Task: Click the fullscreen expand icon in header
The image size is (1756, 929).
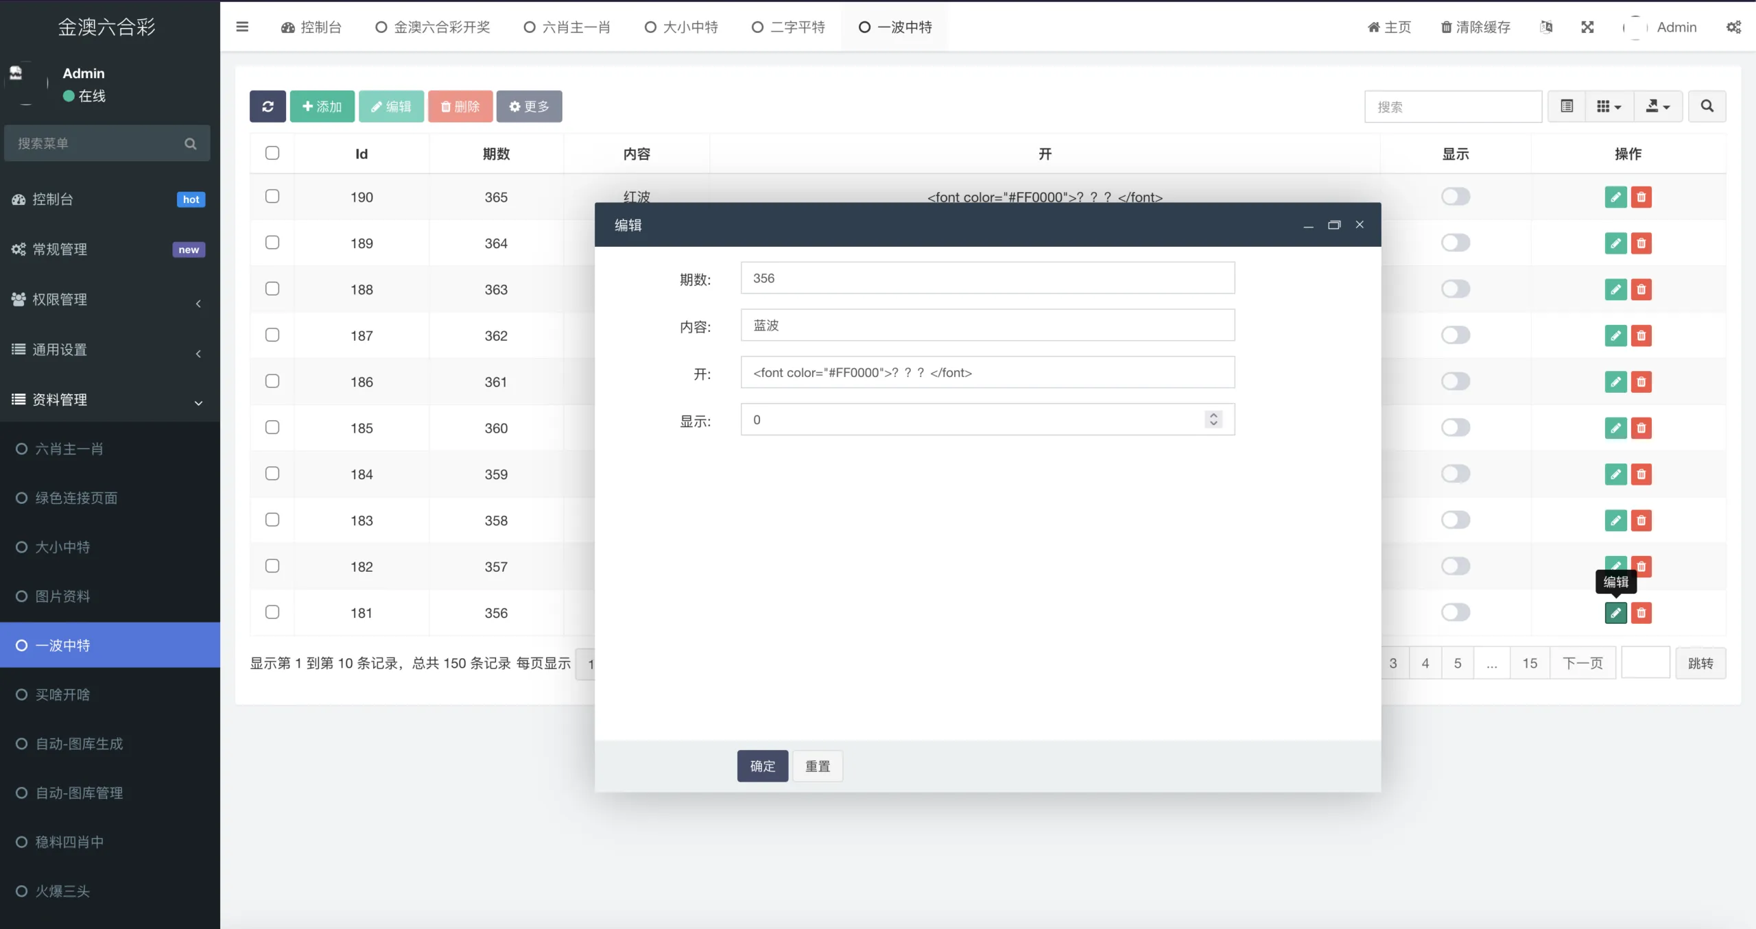Action: coord(1587,27)
